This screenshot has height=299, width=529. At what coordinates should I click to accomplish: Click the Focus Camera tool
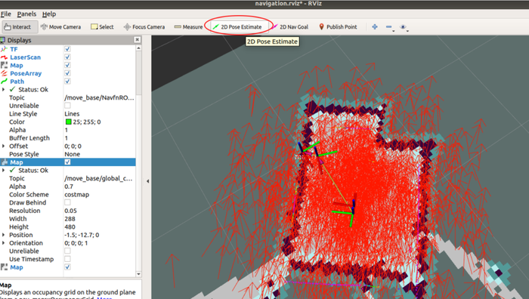point(144,27)
